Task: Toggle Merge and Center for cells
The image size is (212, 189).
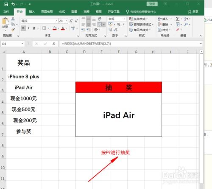Action: point(100,25)
